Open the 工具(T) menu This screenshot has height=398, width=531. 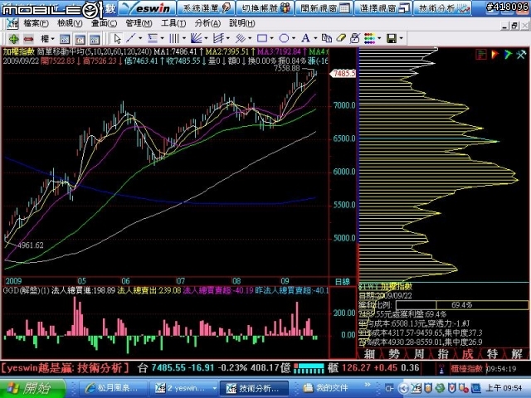click(x=173, y=23)
